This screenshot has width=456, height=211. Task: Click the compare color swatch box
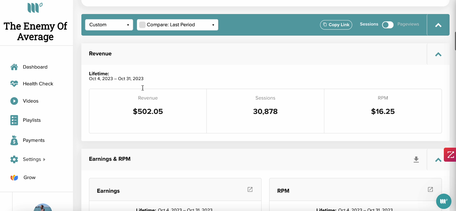click(142, 25)
